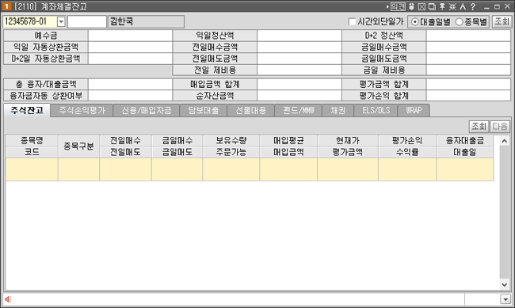
Task: Switch to the 담보대출 tab
Action: [x=204, y=111]
